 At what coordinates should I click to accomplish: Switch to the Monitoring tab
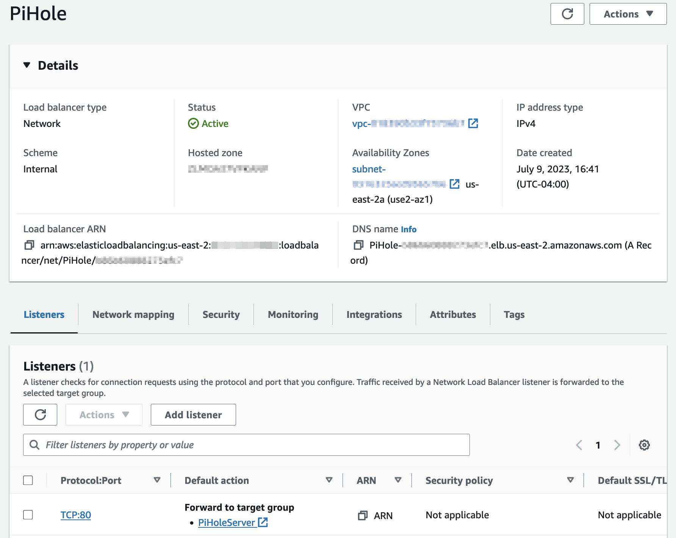coord(292,314)
